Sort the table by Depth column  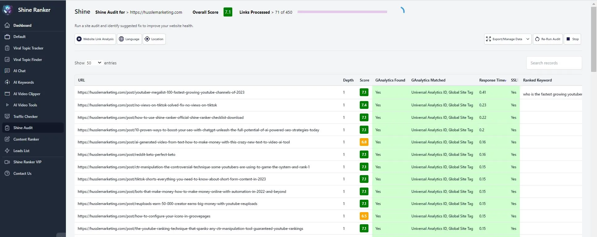click(x=348, y=80)
